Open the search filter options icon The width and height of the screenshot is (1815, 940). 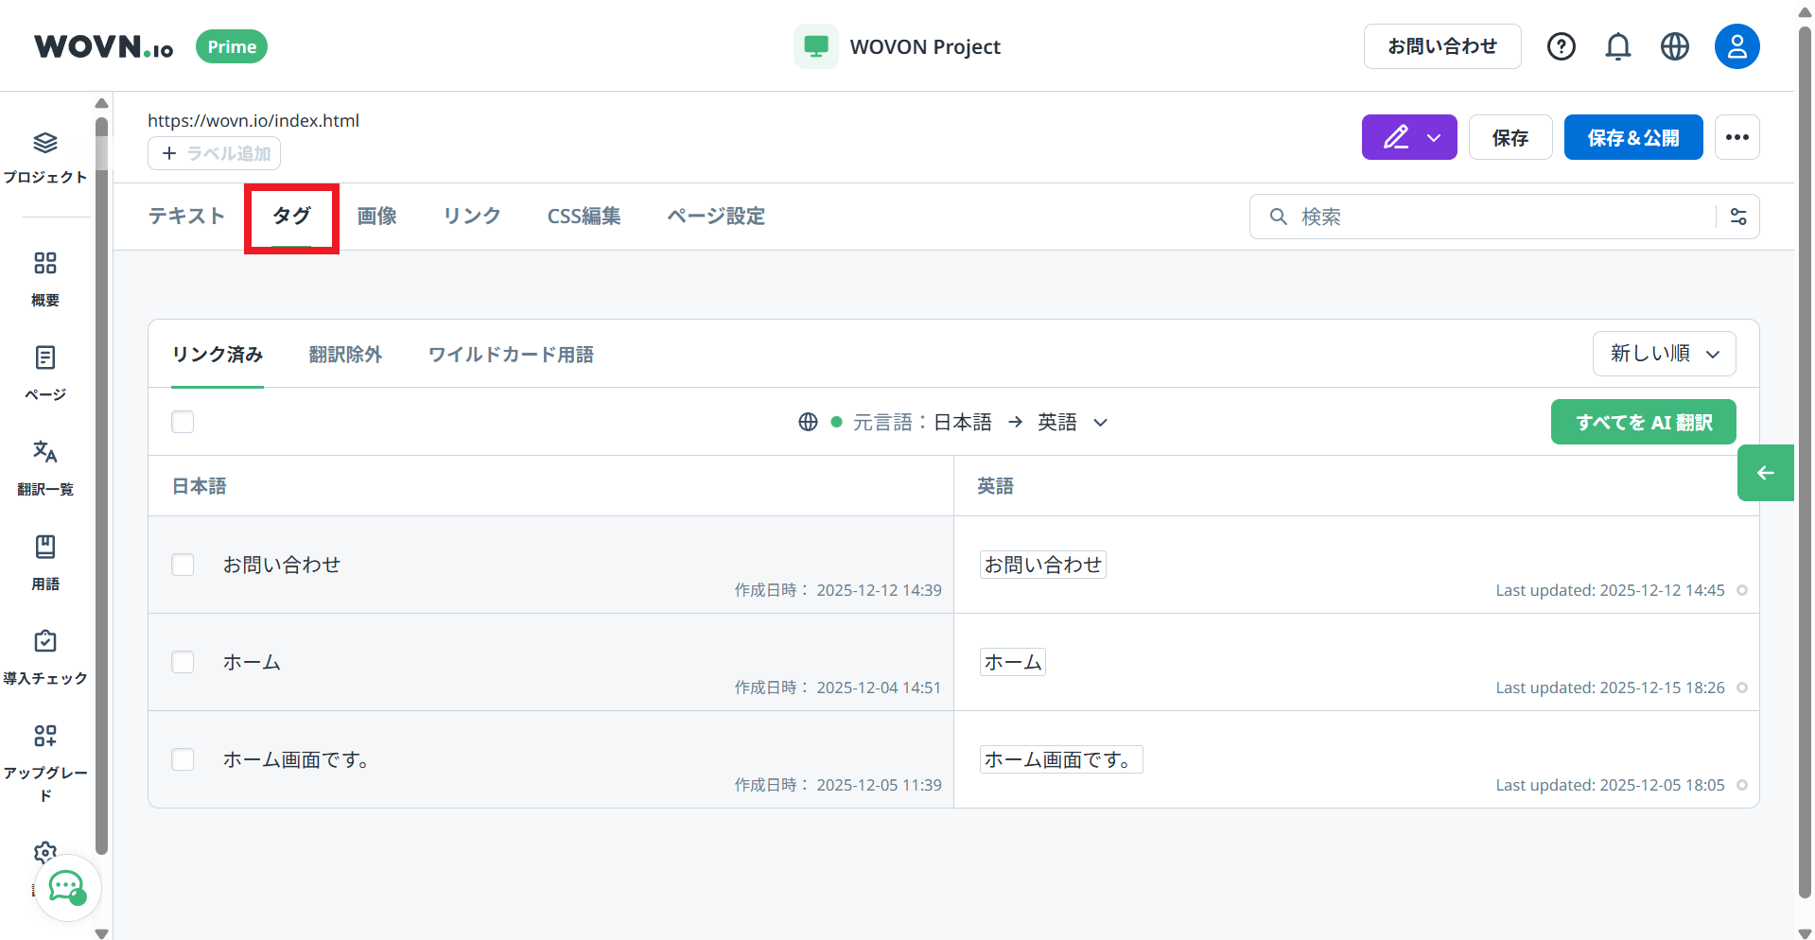click(1738, 217)
